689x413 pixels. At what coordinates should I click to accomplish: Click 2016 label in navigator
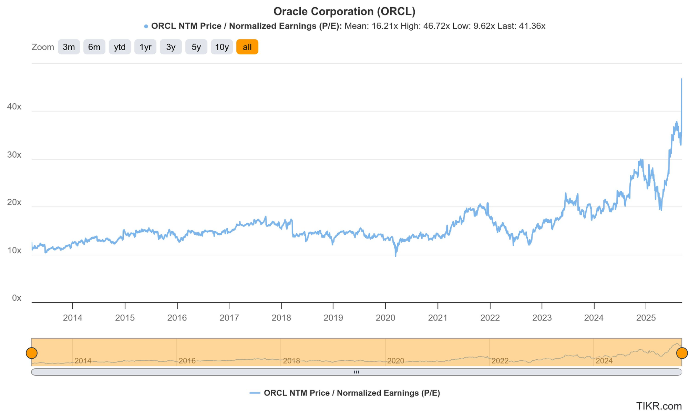(187, 361)
